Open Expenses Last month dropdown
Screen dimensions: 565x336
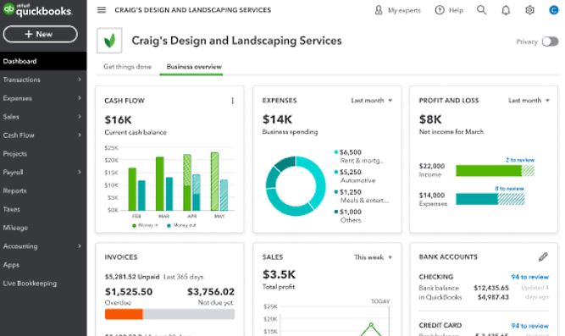click(372, 101)
